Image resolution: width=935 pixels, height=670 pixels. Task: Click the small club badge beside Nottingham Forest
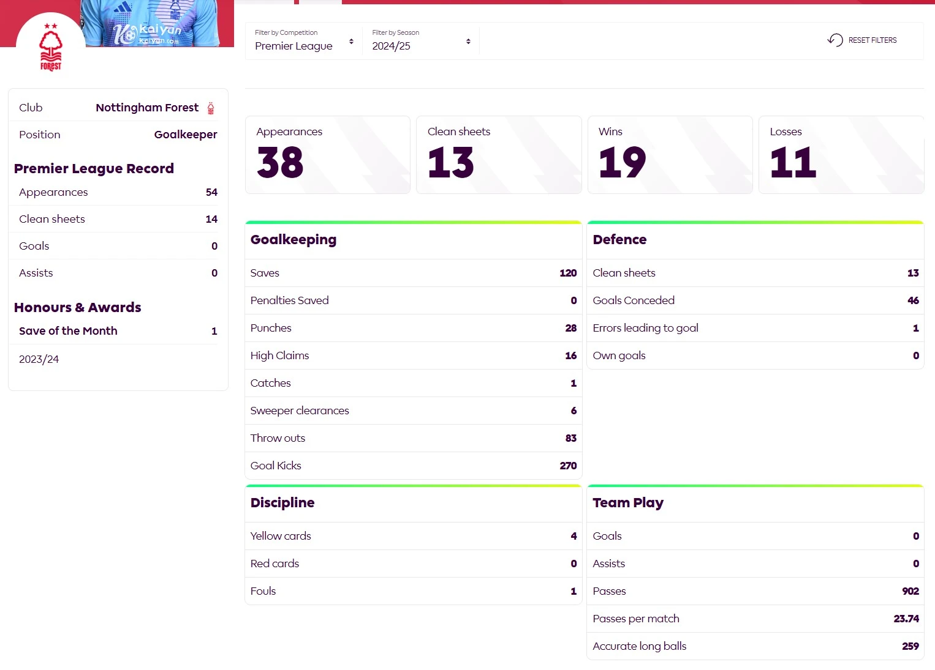click(211, 108)
